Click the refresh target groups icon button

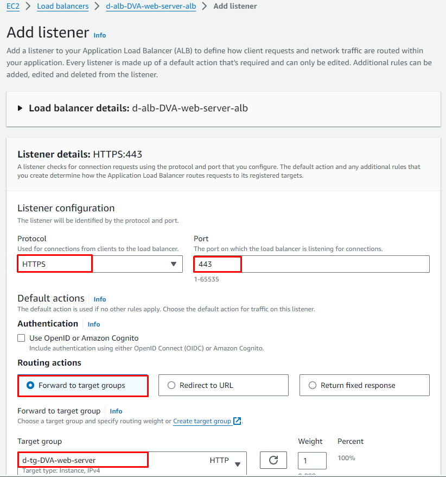pos(273,460)
